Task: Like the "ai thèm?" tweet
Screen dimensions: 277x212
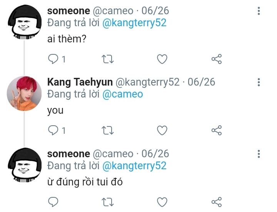Action: coord(162,59)
